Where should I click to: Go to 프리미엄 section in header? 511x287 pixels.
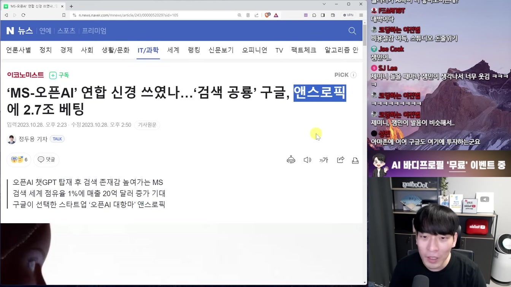click(x=94, y=31)
